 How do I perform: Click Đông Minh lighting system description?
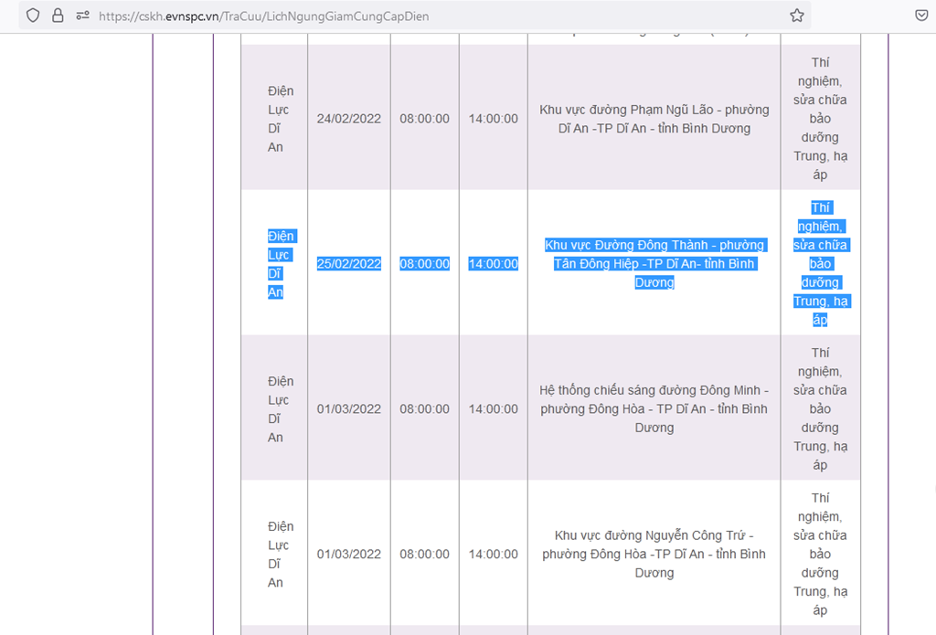point(654,408)
